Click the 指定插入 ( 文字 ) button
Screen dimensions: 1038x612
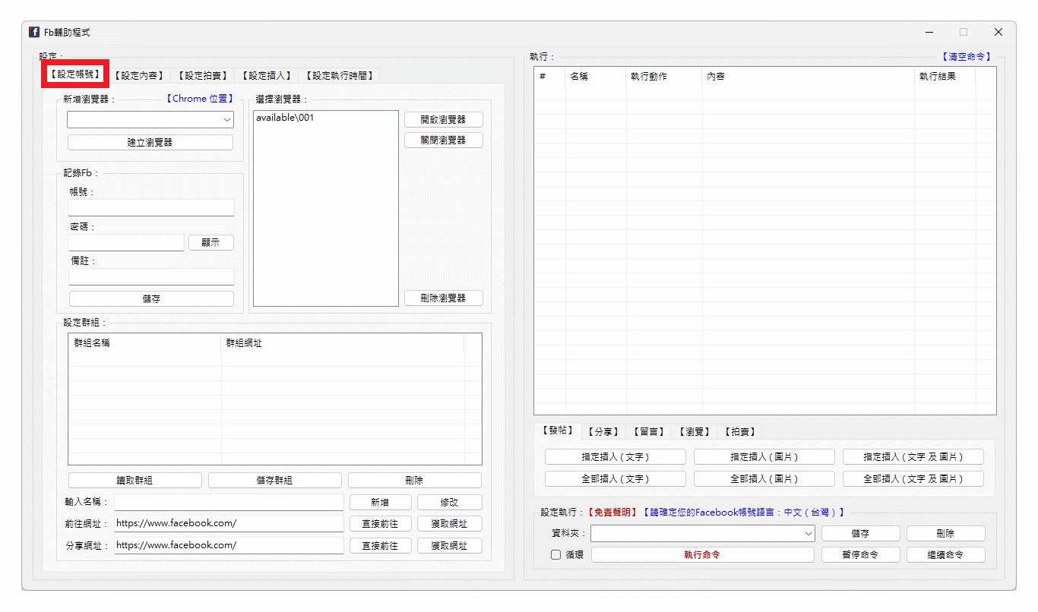click(x=616, y=457)
